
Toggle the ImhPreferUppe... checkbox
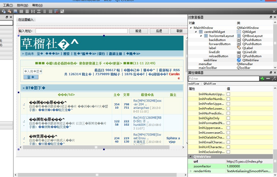(228, 104)
